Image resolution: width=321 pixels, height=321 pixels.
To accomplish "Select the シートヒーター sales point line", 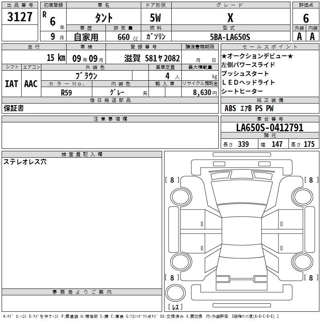I will [243, 91].
